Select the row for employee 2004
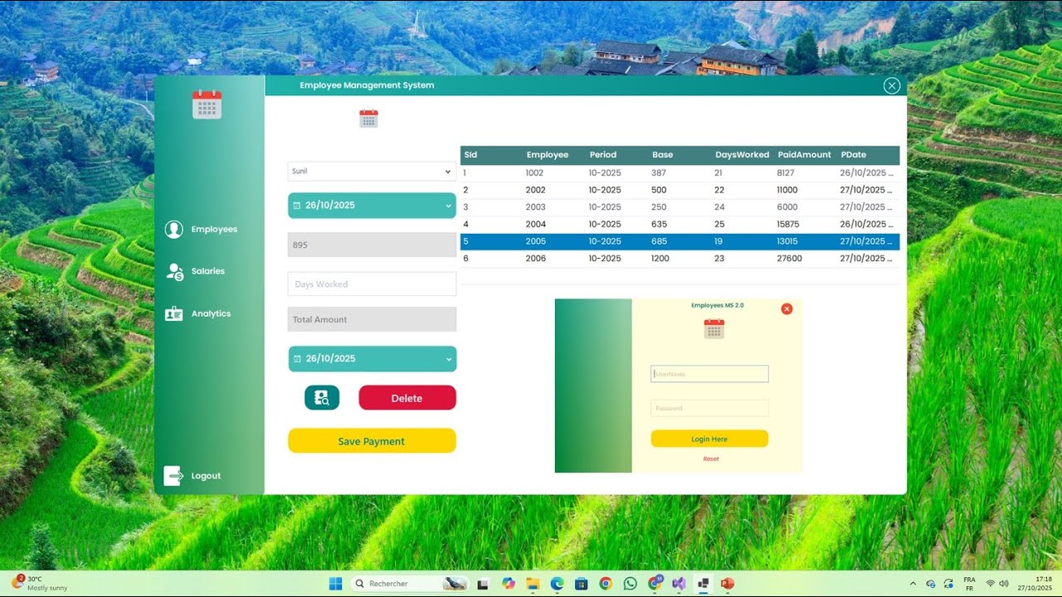The image size is (1062, 597). (680, 224)
